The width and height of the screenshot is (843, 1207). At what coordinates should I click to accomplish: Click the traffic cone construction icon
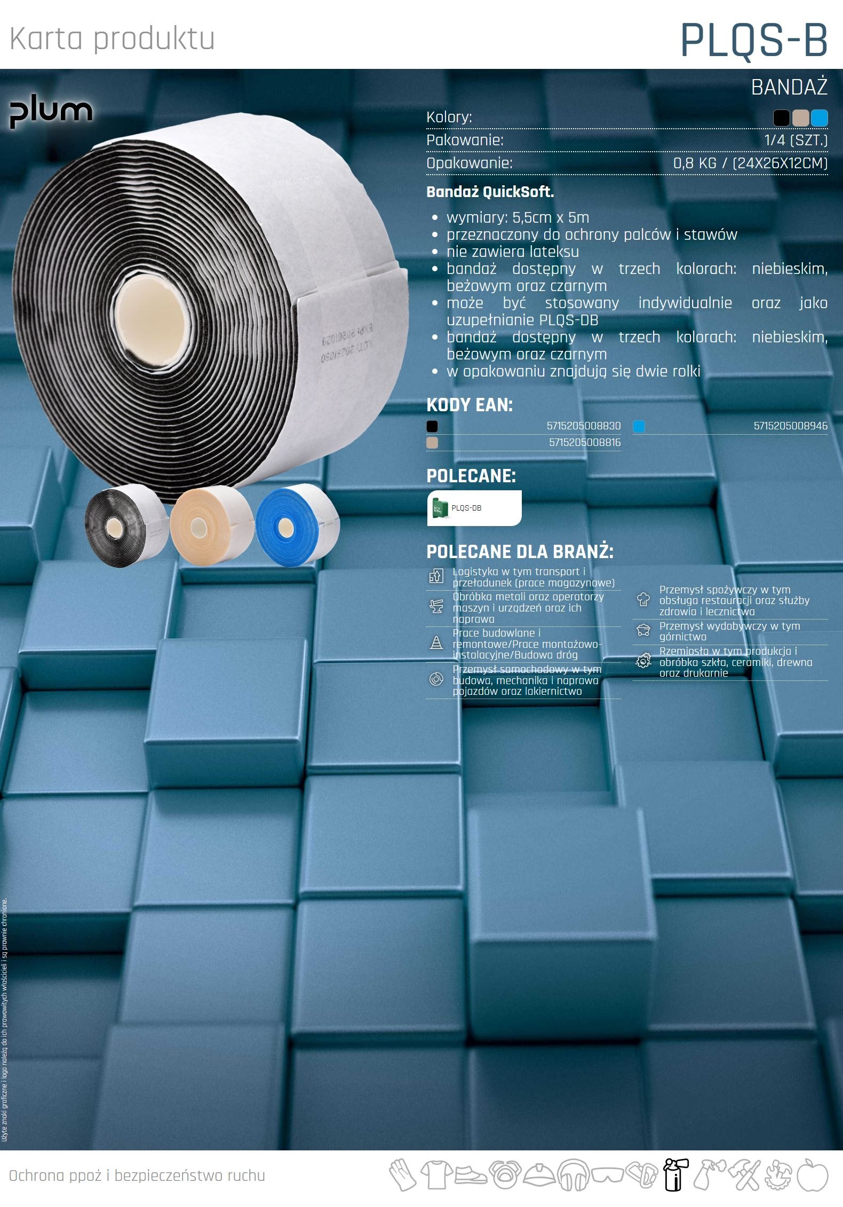pos(436,643)
